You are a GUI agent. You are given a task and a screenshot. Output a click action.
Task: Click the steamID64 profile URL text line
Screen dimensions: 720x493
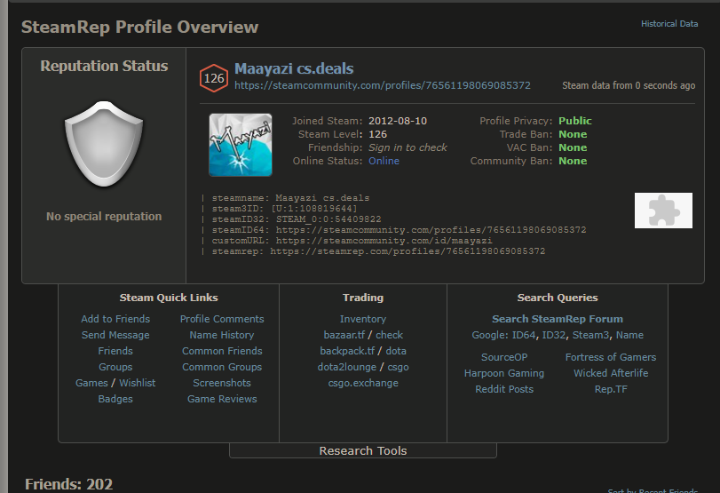pyautogui.click(x=399, y=230)
